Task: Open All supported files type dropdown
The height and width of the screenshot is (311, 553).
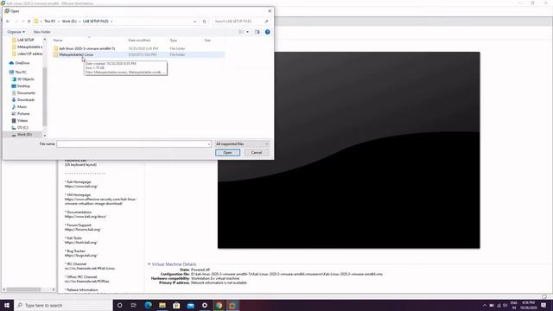Action: pos(242,144)
